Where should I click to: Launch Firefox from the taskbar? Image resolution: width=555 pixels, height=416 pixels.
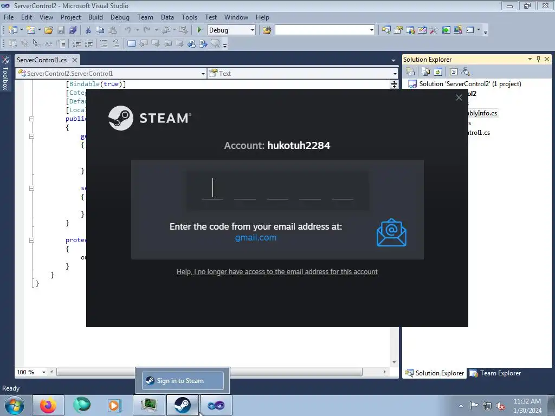coord(48,405)
